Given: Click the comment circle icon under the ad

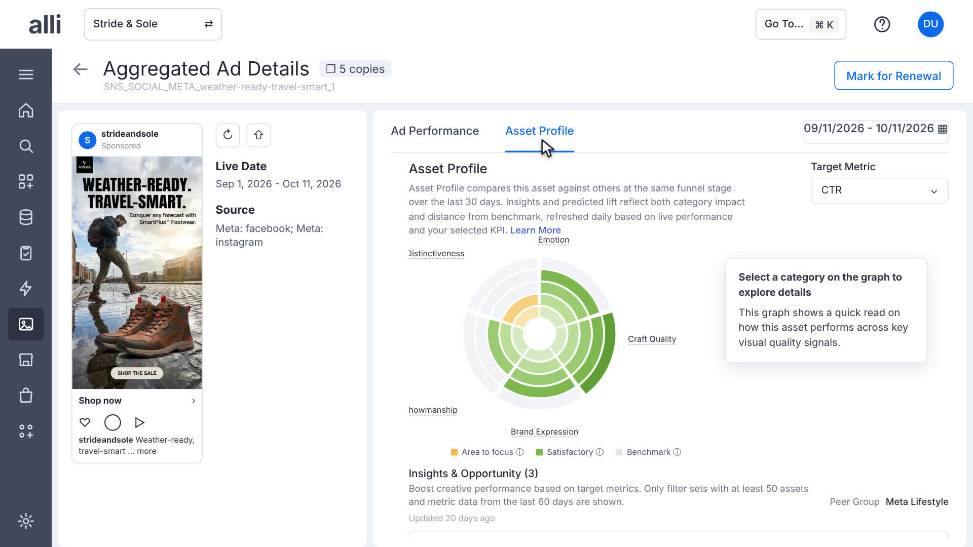Looking at the screenshot, I should [x=113, y=422].
